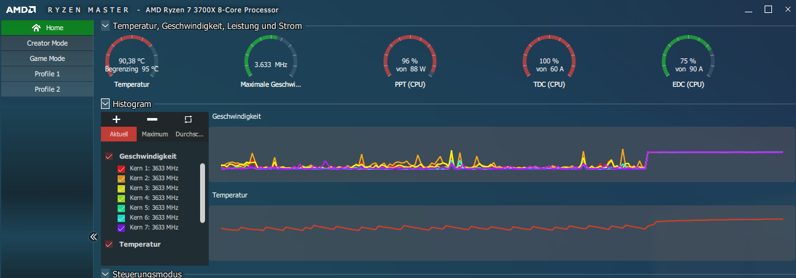Click histogram minus zoom-out icon
This screenshot has height=278, width=796.
tap(152, 119)
